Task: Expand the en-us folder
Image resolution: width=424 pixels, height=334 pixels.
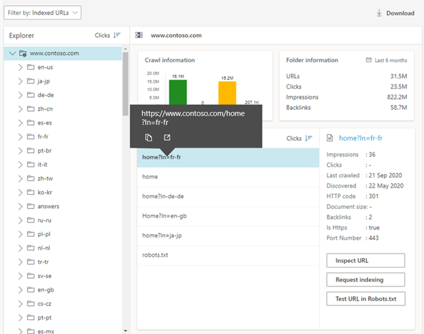Action: coord(20,67)
